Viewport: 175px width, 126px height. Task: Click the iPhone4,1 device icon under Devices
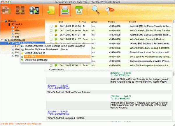[9, 24]
